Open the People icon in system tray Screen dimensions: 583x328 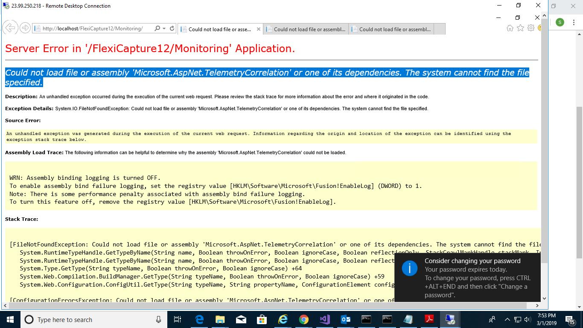[492, 319]
